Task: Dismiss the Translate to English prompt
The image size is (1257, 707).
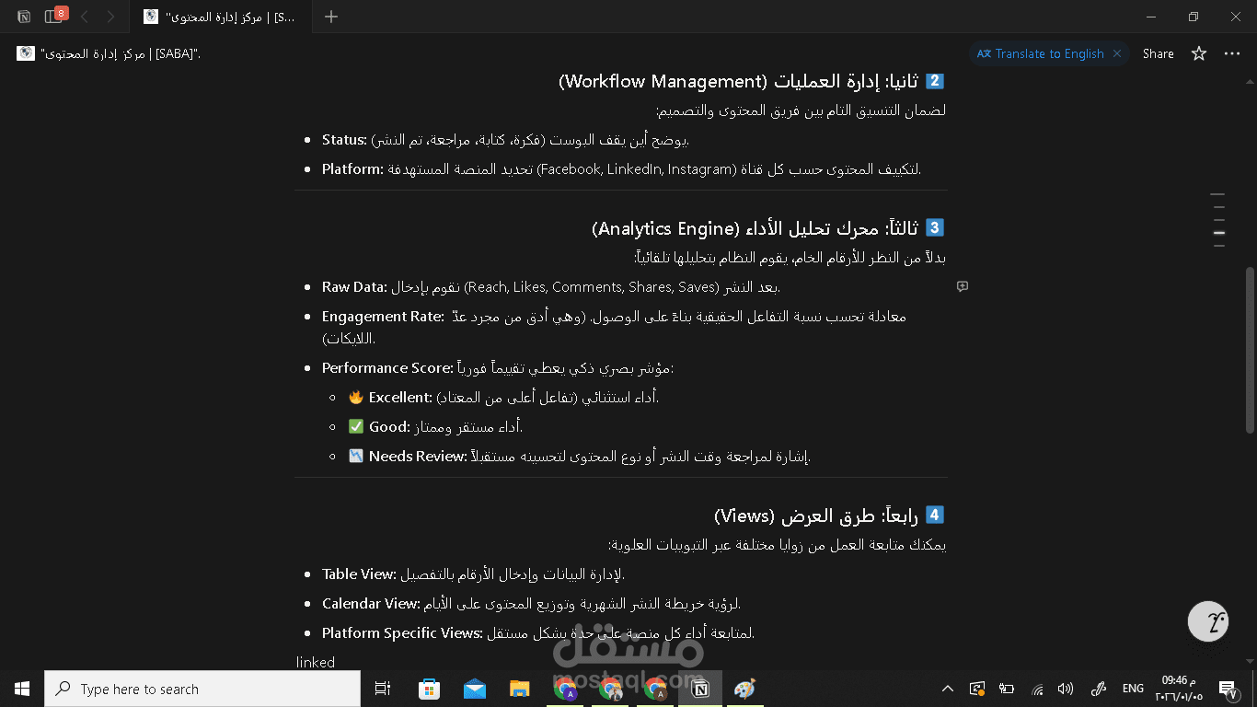Action: point(1117,53)
